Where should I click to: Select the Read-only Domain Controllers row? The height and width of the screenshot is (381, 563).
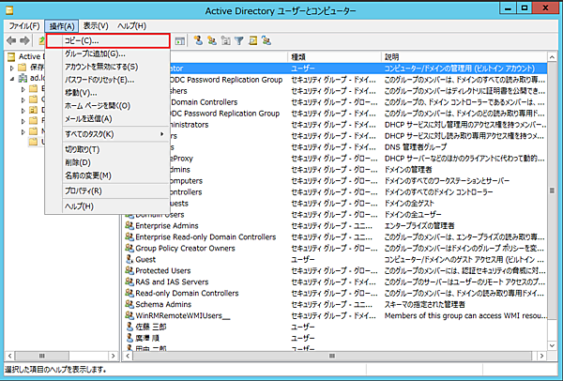335,293
